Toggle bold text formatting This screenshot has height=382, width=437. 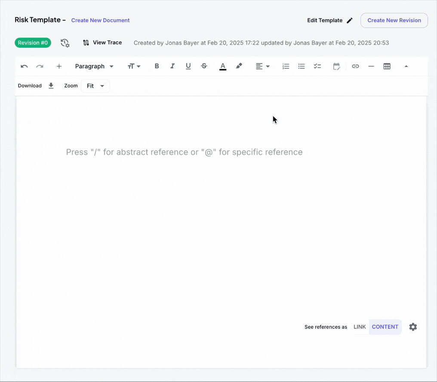click(157, 66)
